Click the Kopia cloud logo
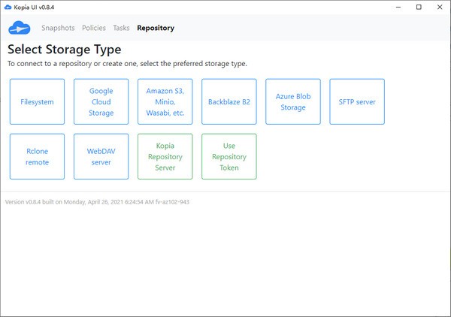The image size is (451, 317). click(18, 29)
